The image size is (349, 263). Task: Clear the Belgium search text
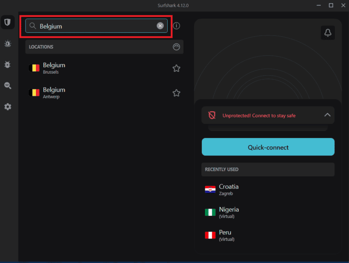[x=160, y=26]
